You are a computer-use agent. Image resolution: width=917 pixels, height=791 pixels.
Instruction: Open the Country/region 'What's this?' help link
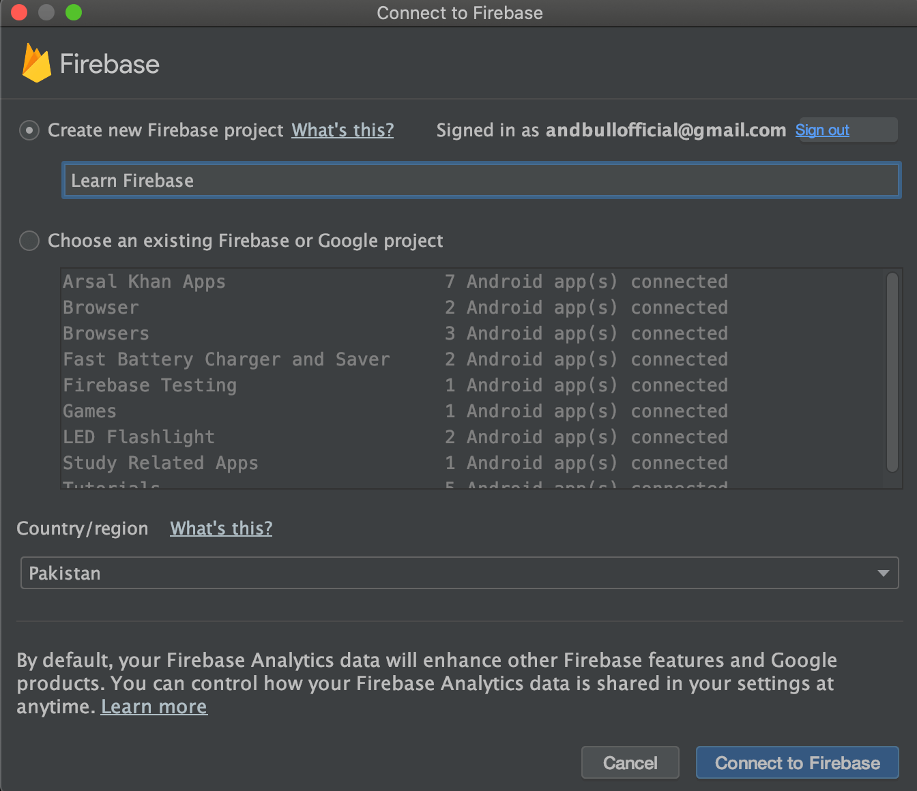tap(221, 528)
